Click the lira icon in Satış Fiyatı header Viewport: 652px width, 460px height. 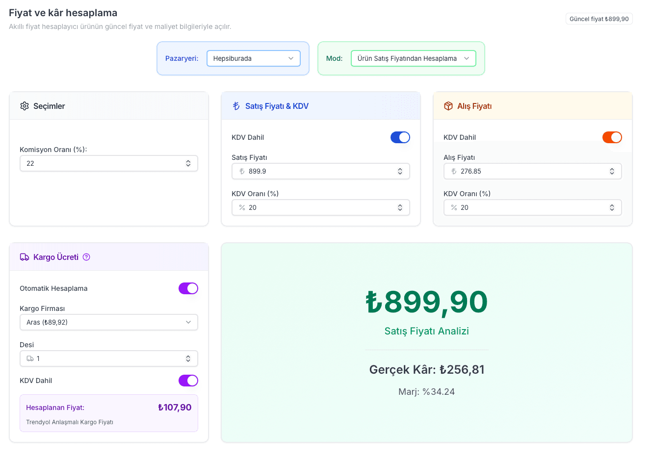pos(236,106)
